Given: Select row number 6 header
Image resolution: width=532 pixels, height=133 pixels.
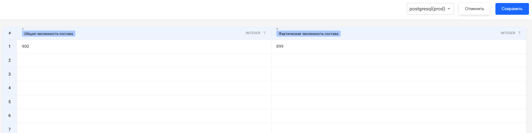Looking at the screenshot, I should [10, 116].
